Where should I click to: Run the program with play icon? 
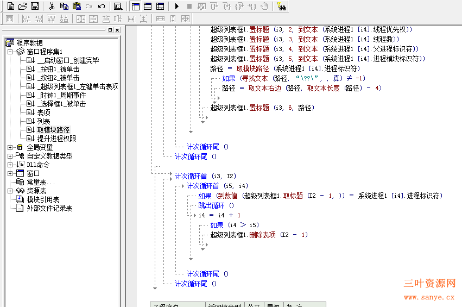coord(177,6)
